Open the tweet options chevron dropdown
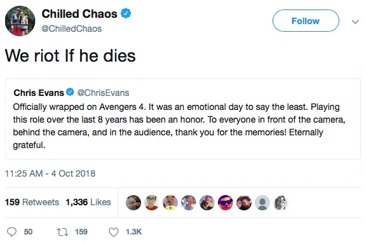366x244 pixels. pos(355,22)
